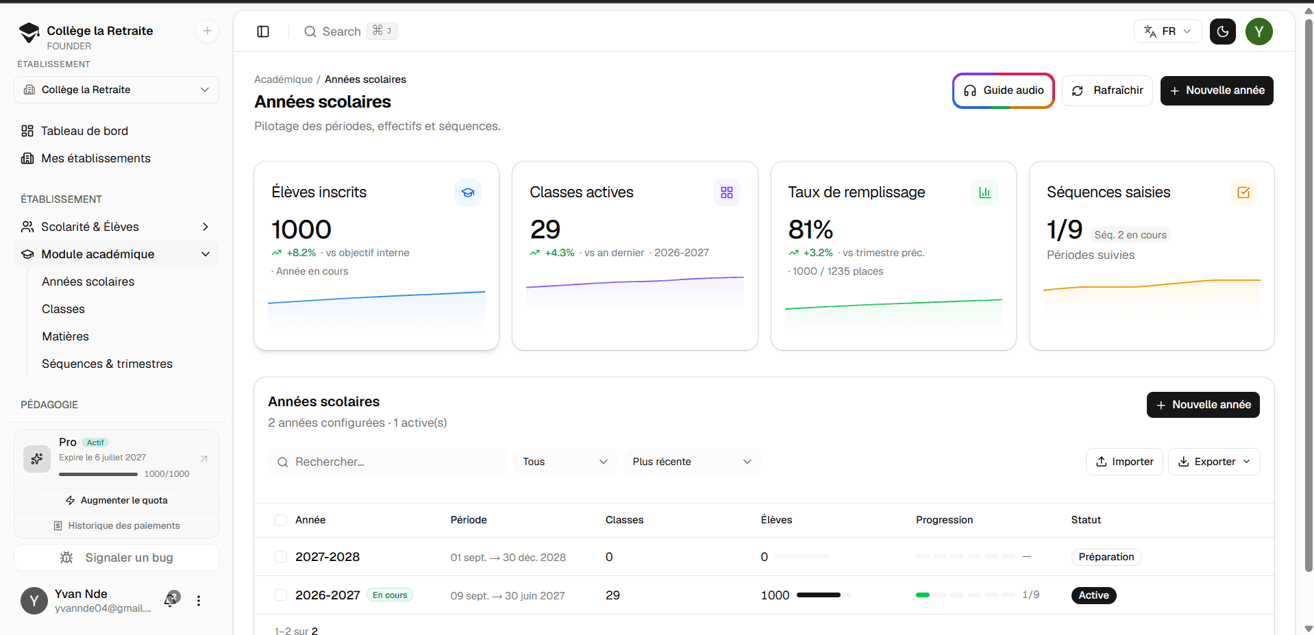Check the 2027-2028 row checkbox

[x=281, y=557]
